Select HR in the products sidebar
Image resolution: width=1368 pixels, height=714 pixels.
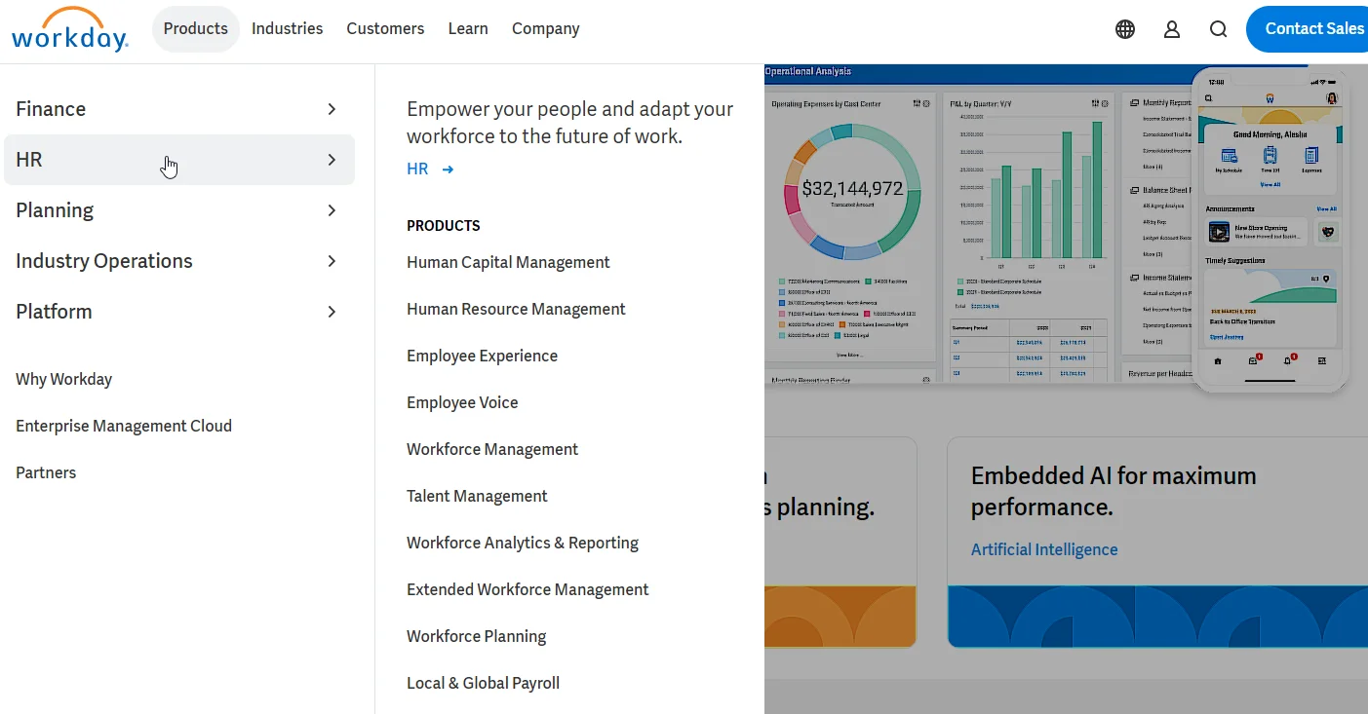pyautogui.click(x=179, y=160)
